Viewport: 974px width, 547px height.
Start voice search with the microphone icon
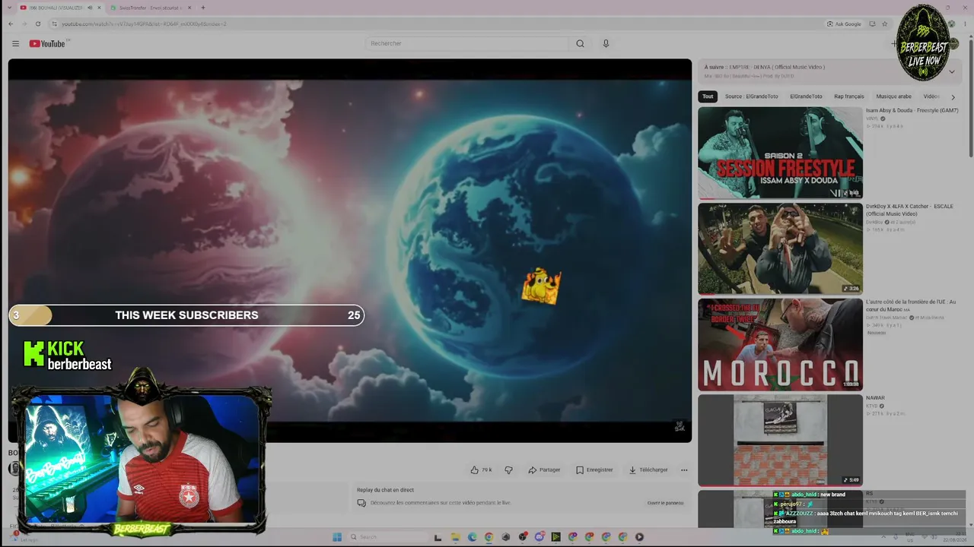[606, 43]
